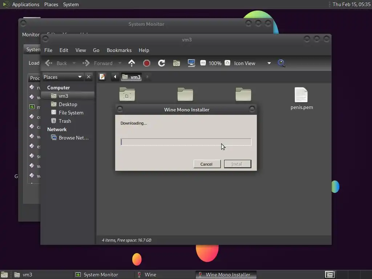The width and height of the screenshot is (372, 279).
Task: Click the menu logo icon beside Applications
Action: (x=6, y=4)
